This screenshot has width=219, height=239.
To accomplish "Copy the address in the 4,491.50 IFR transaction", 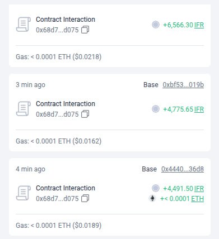I will [x=85, y=198].
